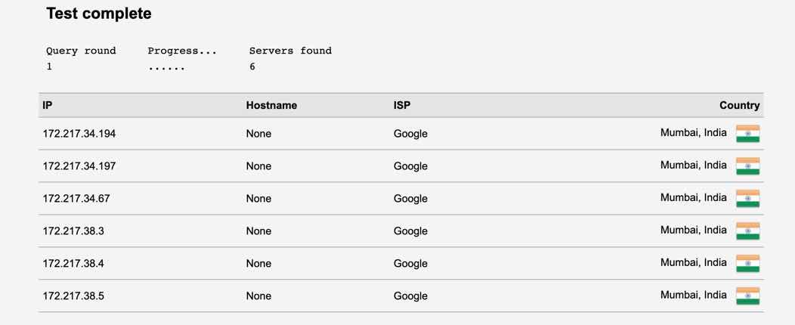Click the Test complete heading
Viewport: 795px width, 325px height.
99,14
